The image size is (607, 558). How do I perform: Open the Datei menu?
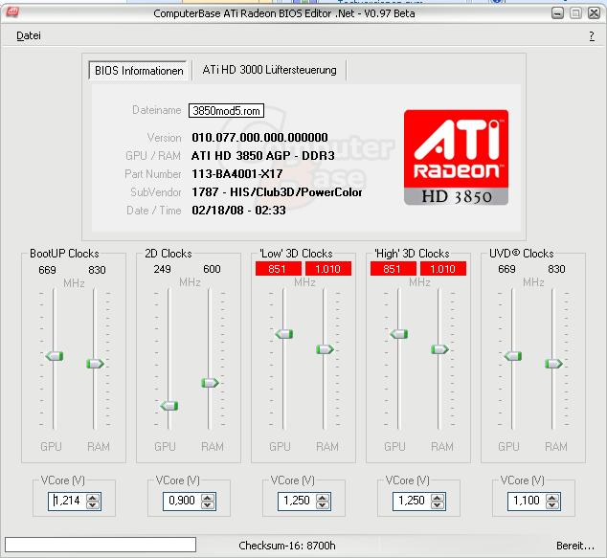[x=29, y=35]
